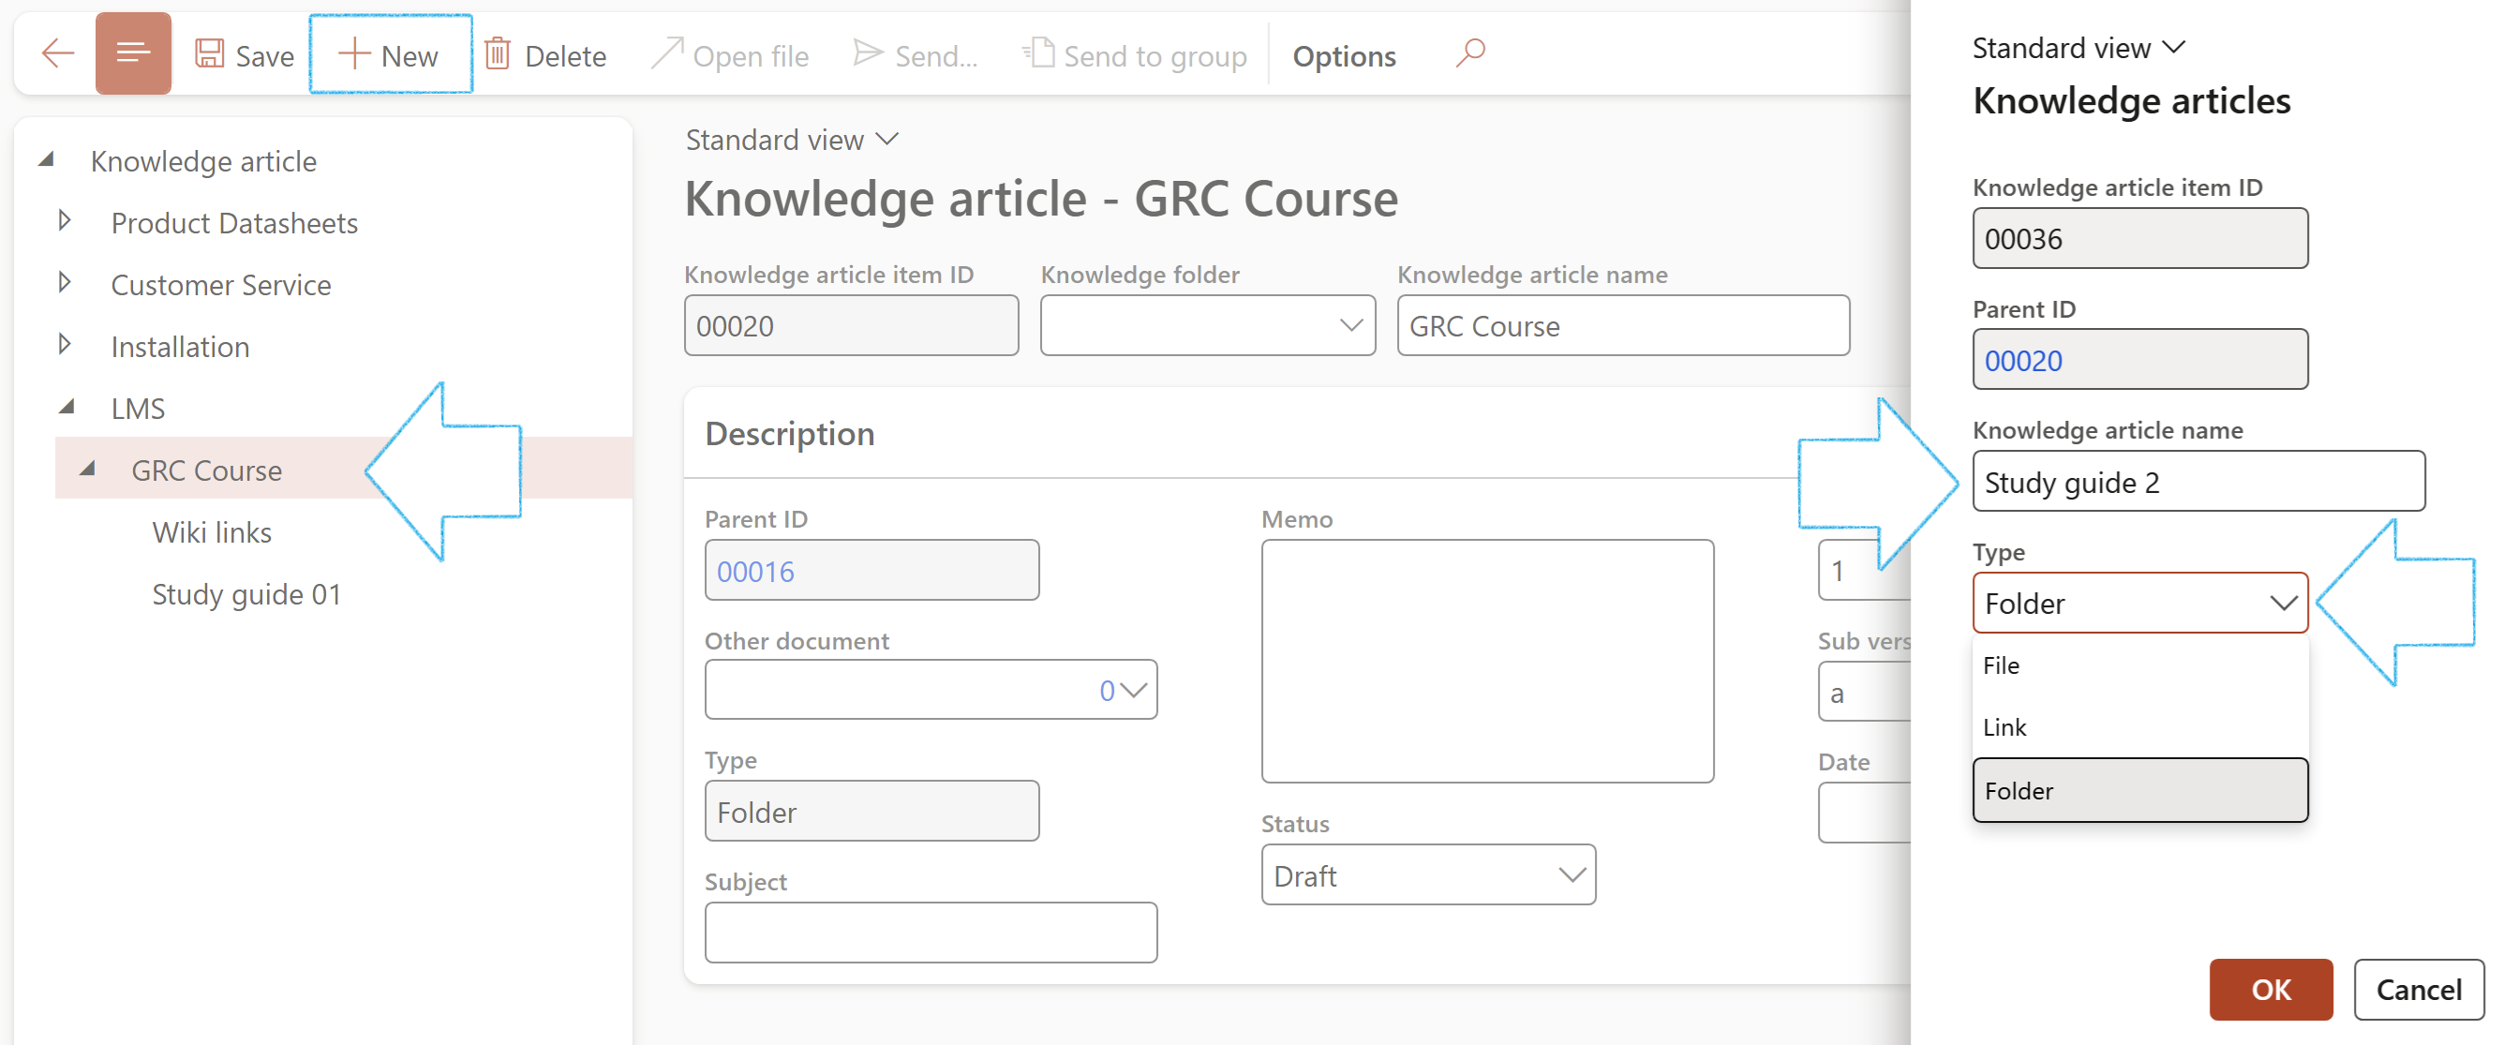Click Send... in the toolbar
This screenshot has height=1045, width=2517.
[x=914, y=55]
